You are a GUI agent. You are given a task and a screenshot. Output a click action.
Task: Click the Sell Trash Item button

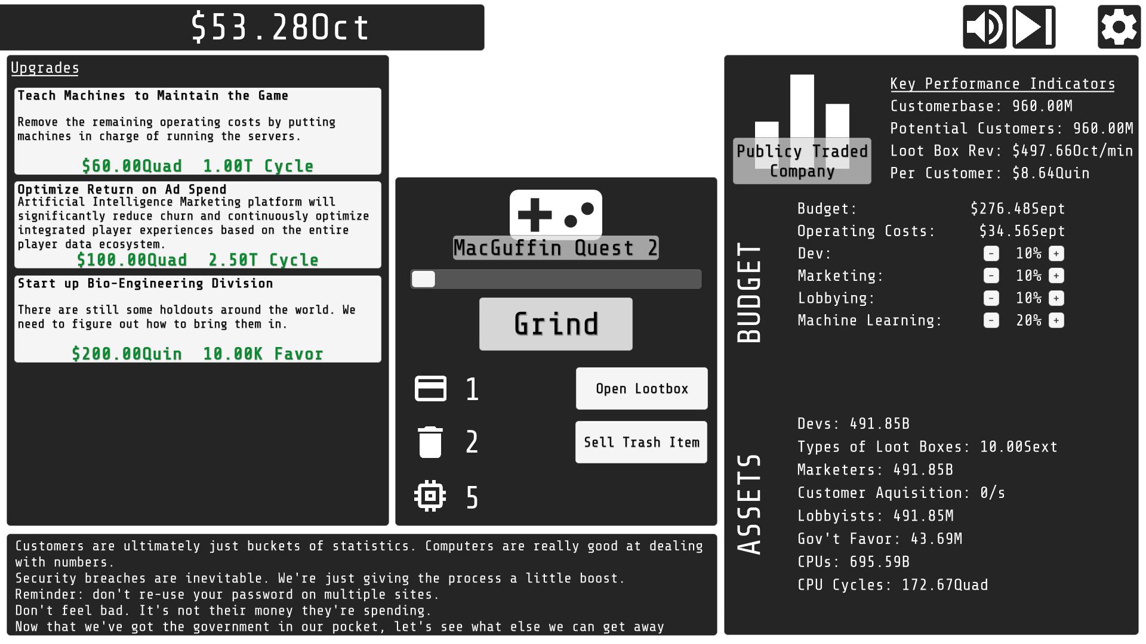[642, 441]
